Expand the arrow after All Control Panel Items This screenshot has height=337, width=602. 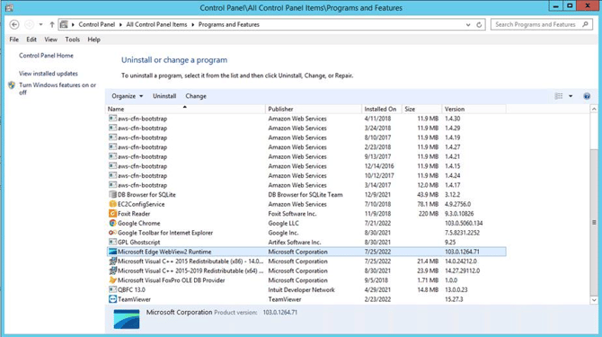[x=193, y=24]
